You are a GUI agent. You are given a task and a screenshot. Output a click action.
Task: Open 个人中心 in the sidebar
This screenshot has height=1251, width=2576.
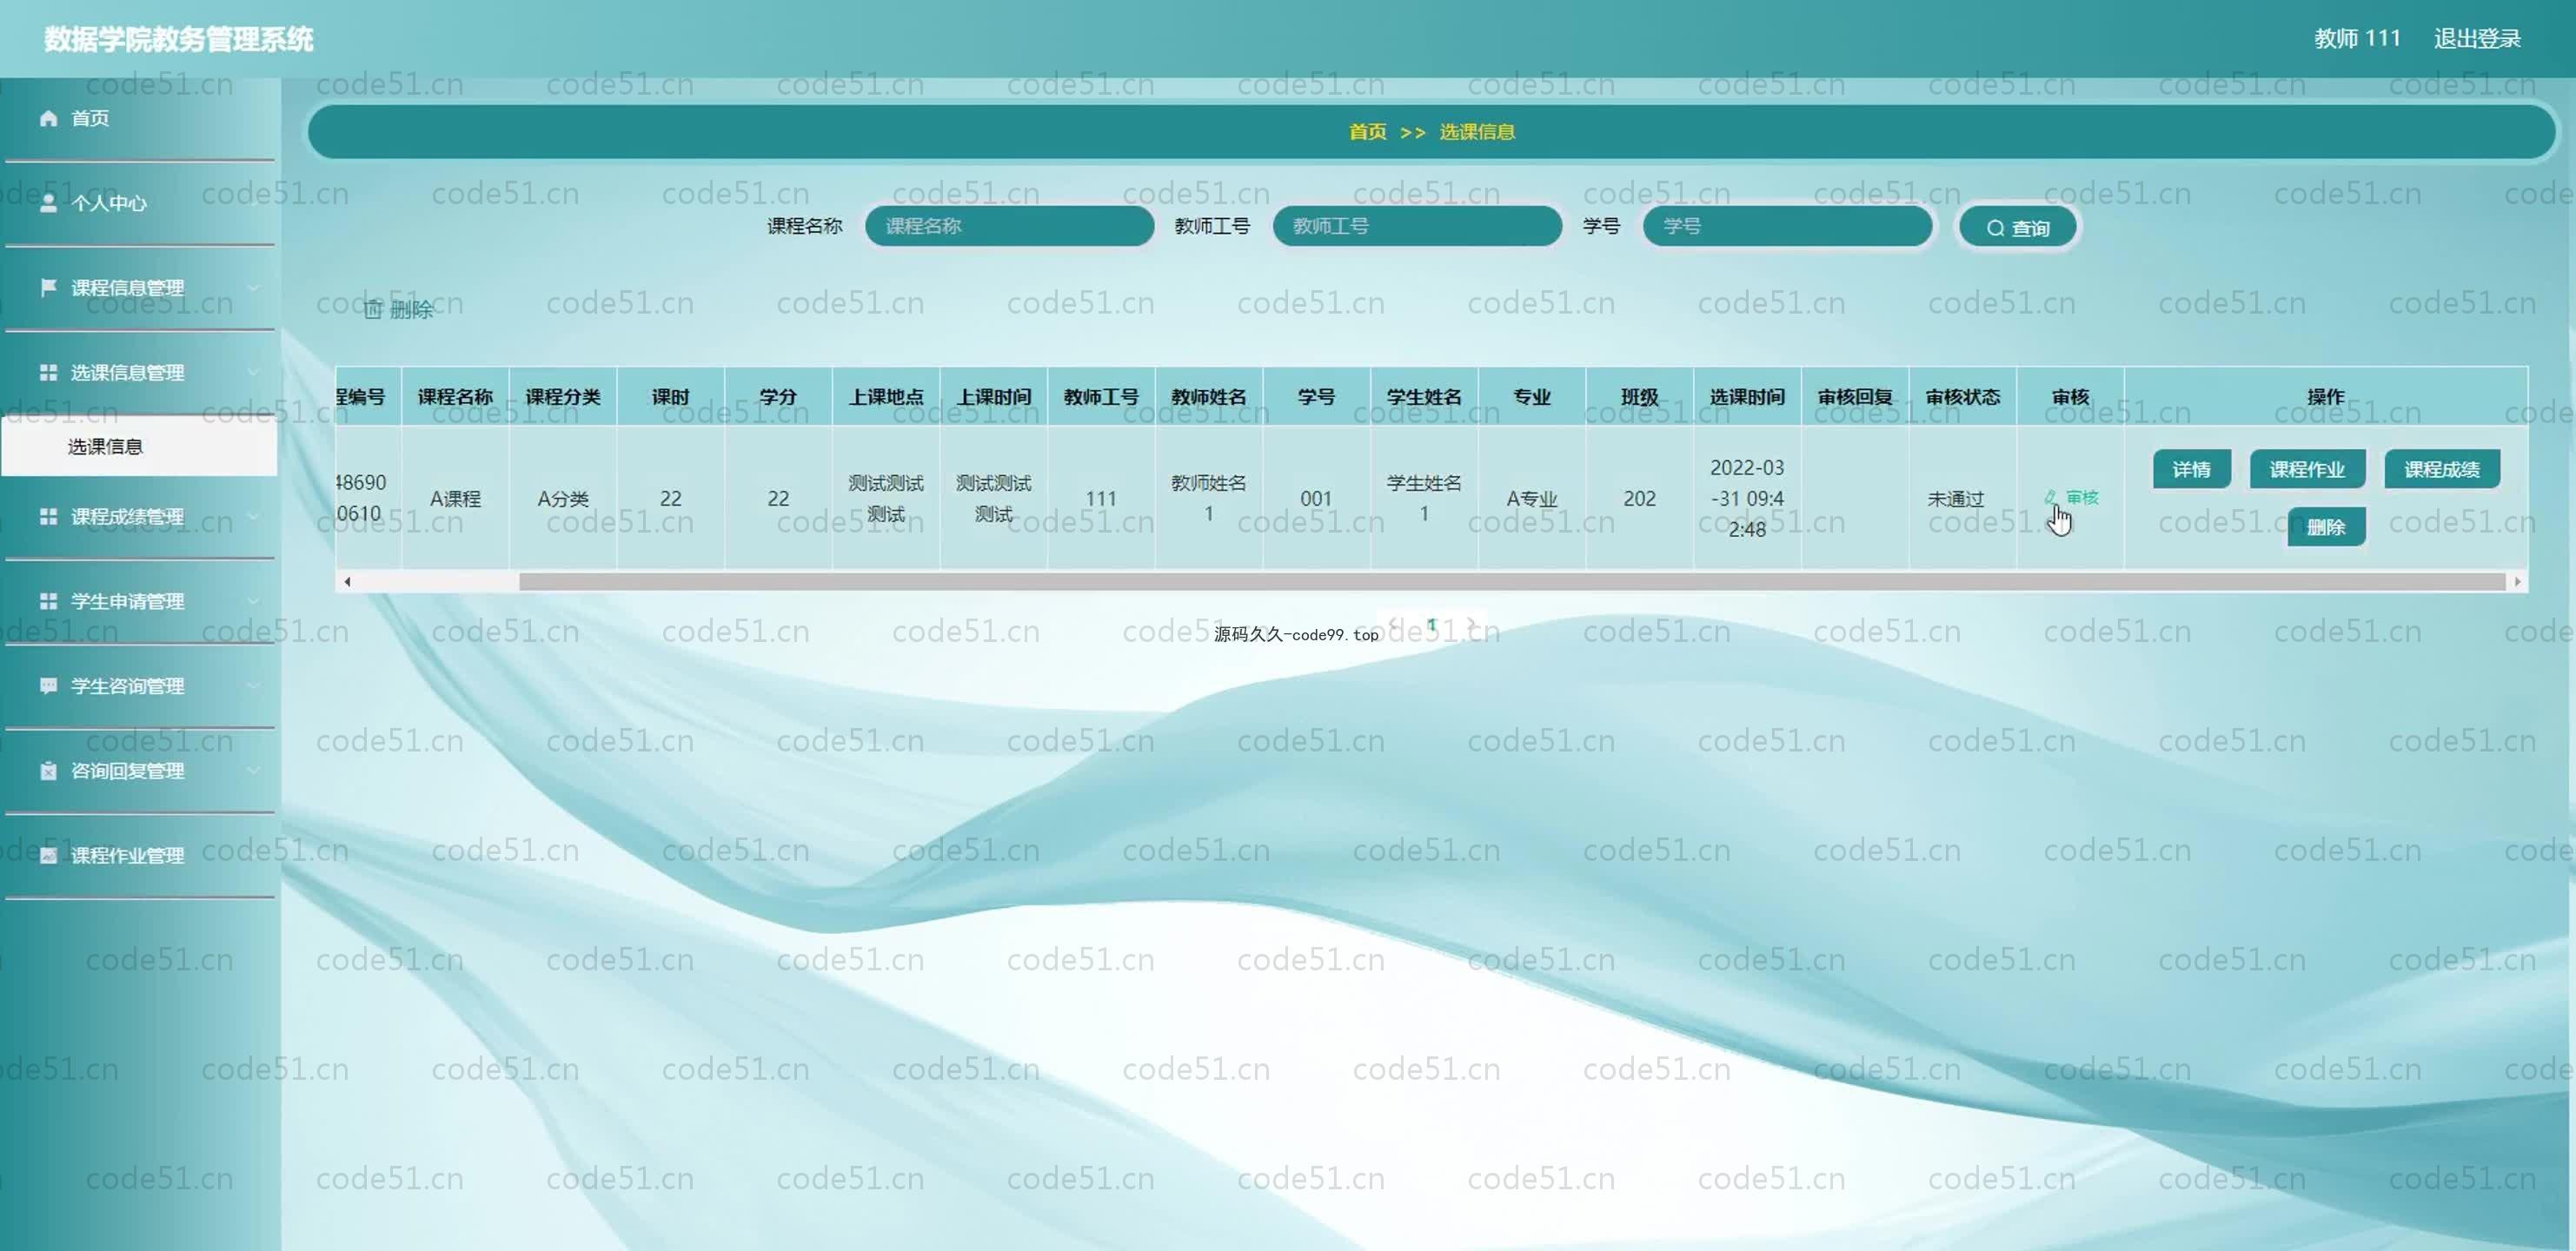139,203
